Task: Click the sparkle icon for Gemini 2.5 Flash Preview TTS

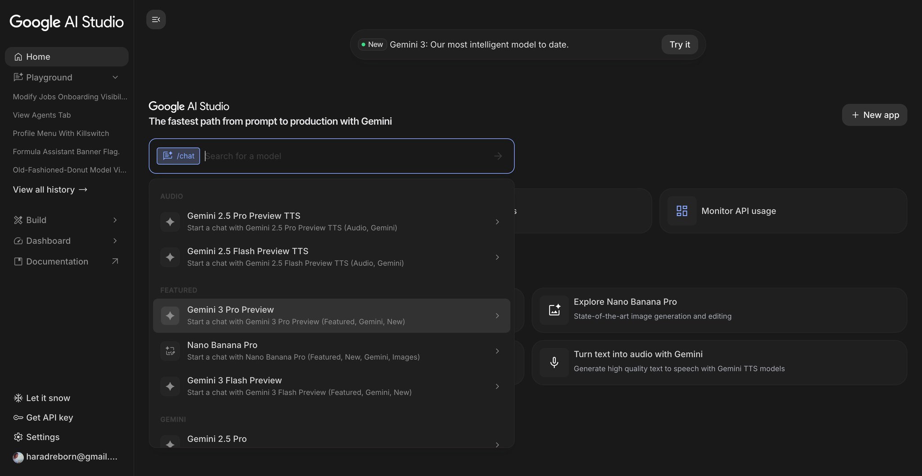Action: (170, 257)
